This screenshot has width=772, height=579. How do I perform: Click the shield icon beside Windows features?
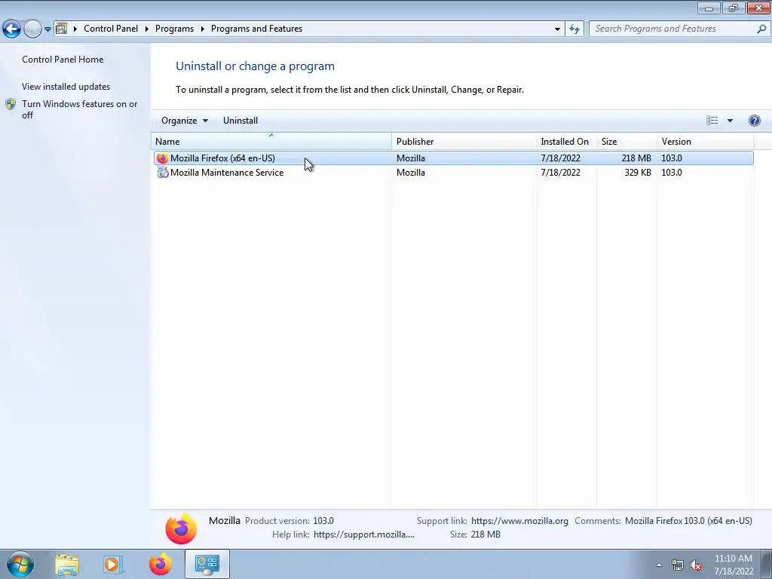pyautogui.click(x=11, y=104)
